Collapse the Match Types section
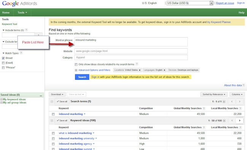Viewport: 247px width, 150px height. [x=3, y=53]
